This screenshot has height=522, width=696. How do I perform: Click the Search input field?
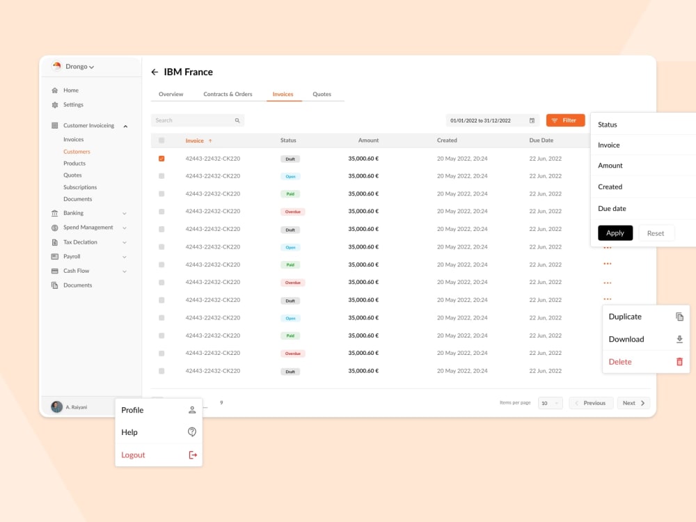[x=198, y=120]
